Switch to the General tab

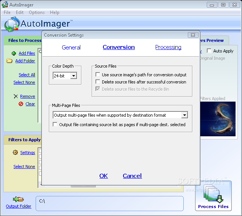[x=71, y=48]
